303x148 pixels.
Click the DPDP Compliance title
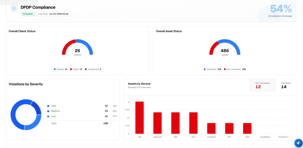click(38, 7)
